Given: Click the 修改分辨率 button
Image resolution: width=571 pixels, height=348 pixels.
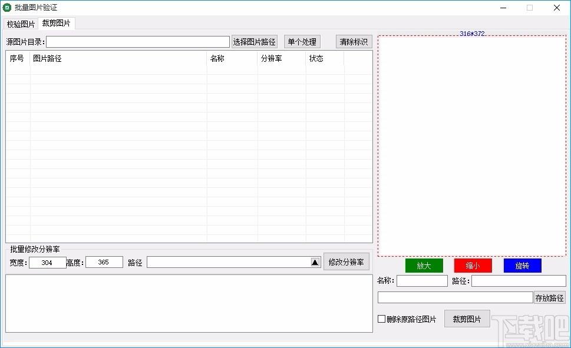Looking at the screenshot, I should (x=346, y=261).
